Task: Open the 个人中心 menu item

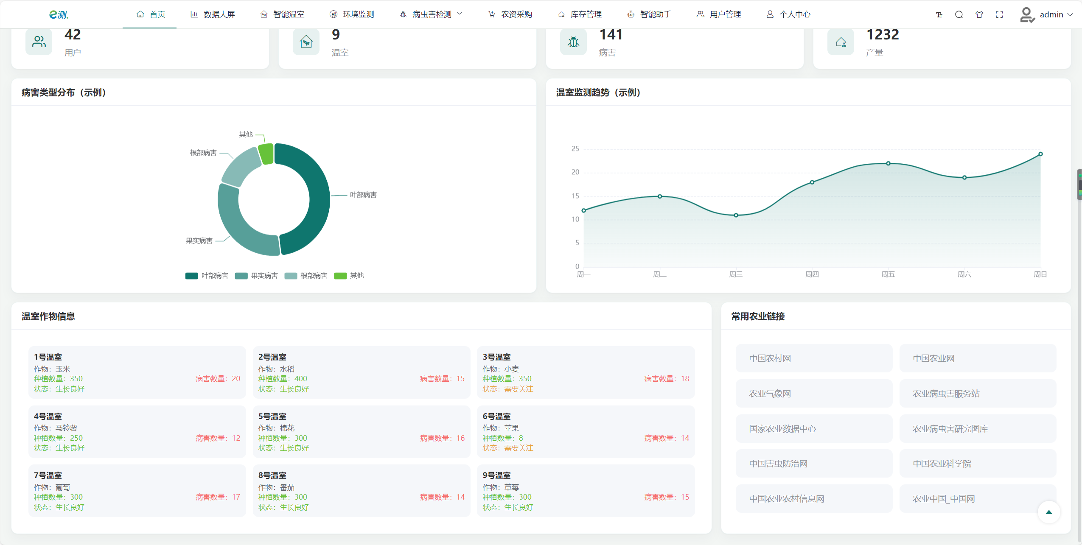Action: tap(788, 14)
